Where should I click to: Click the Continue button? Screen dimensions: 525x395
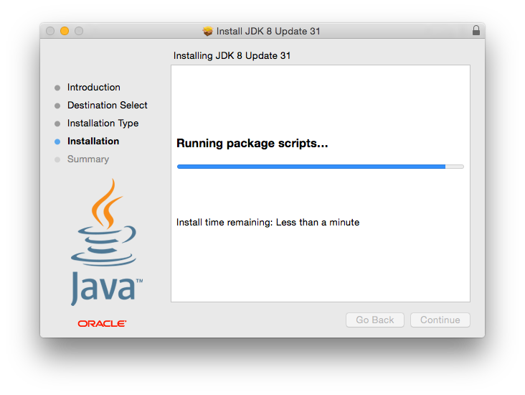[x=440, y=320]
